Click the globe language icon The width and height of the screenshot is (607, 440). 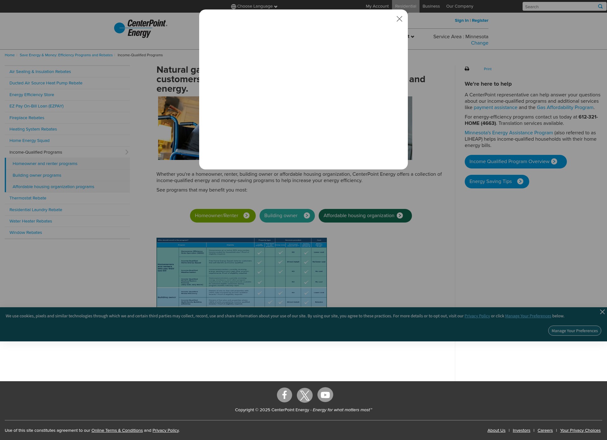(233, 7)
